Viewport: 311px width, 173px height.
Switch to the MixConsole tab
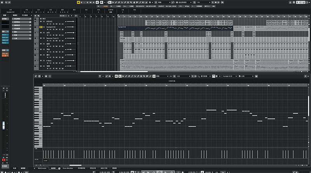42,168
